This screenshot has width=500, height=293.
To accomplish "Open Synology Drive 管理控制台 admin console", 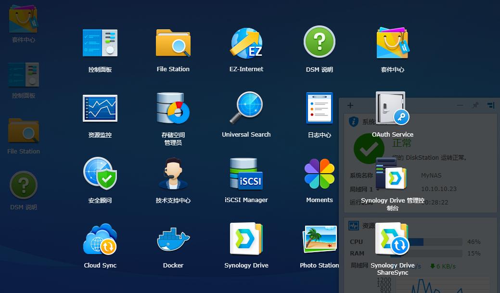I will [392, 174].
